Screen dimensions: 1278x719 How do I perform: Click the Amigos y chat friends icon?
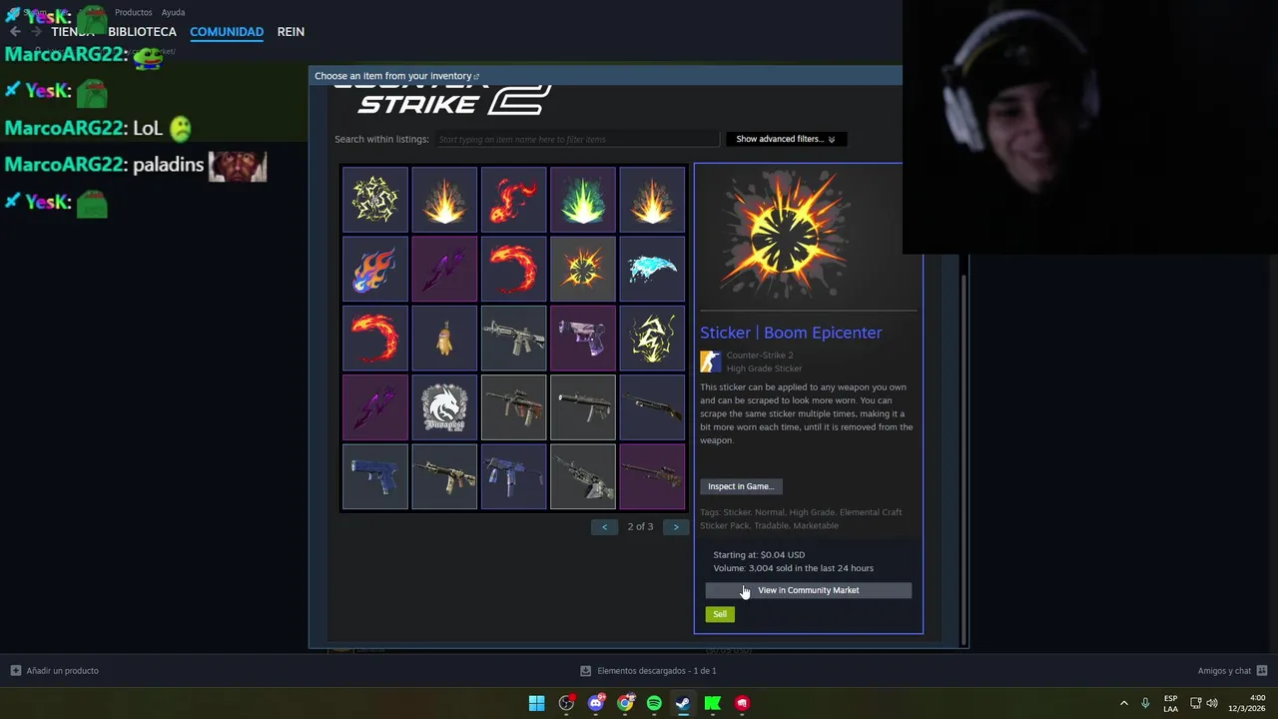click(1262, 671)
